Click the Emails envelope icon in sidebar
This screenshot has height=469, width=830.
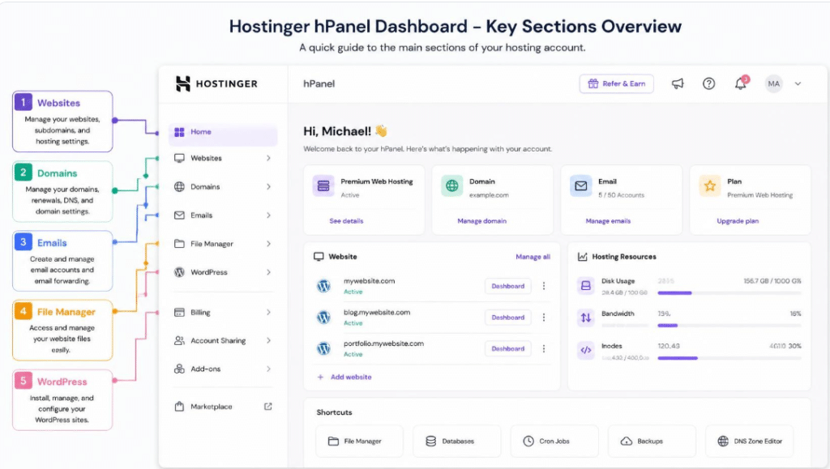click(x=179, y=215)
